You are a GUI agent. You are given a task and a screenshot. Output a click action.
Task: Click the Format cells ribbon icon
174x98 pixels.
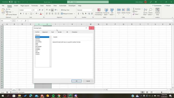[128, 10]
